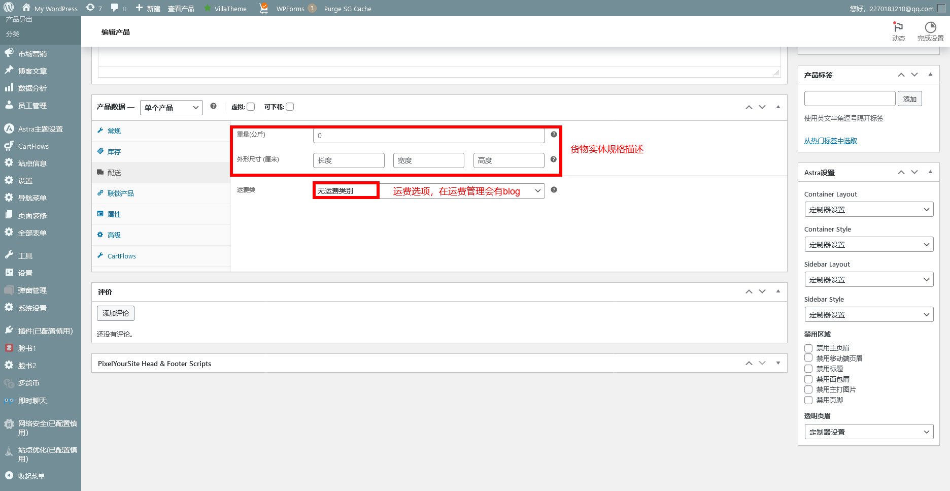Image resolution: width=950 pixels, height=491 pixels.
Task: Enable 禁用标题 checkbox
Action: 808,369
